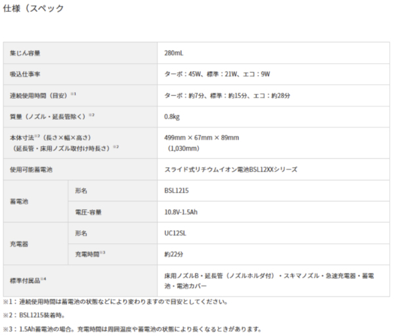Click the 0.8kg weight value

point(172,117)
